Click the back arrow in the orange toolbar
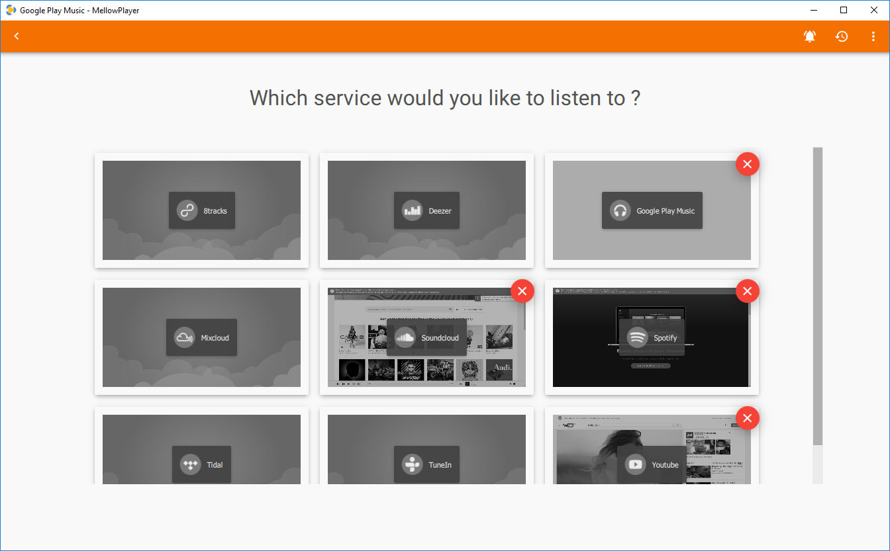890x551 pixels. [x=17, y=36]
